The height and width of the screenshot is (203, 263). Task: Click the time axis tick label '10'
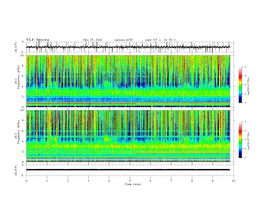coord(233,181)
